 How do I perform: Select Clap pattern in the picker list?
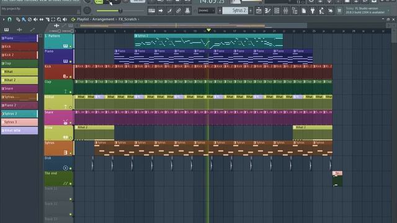tap(19, 63)
